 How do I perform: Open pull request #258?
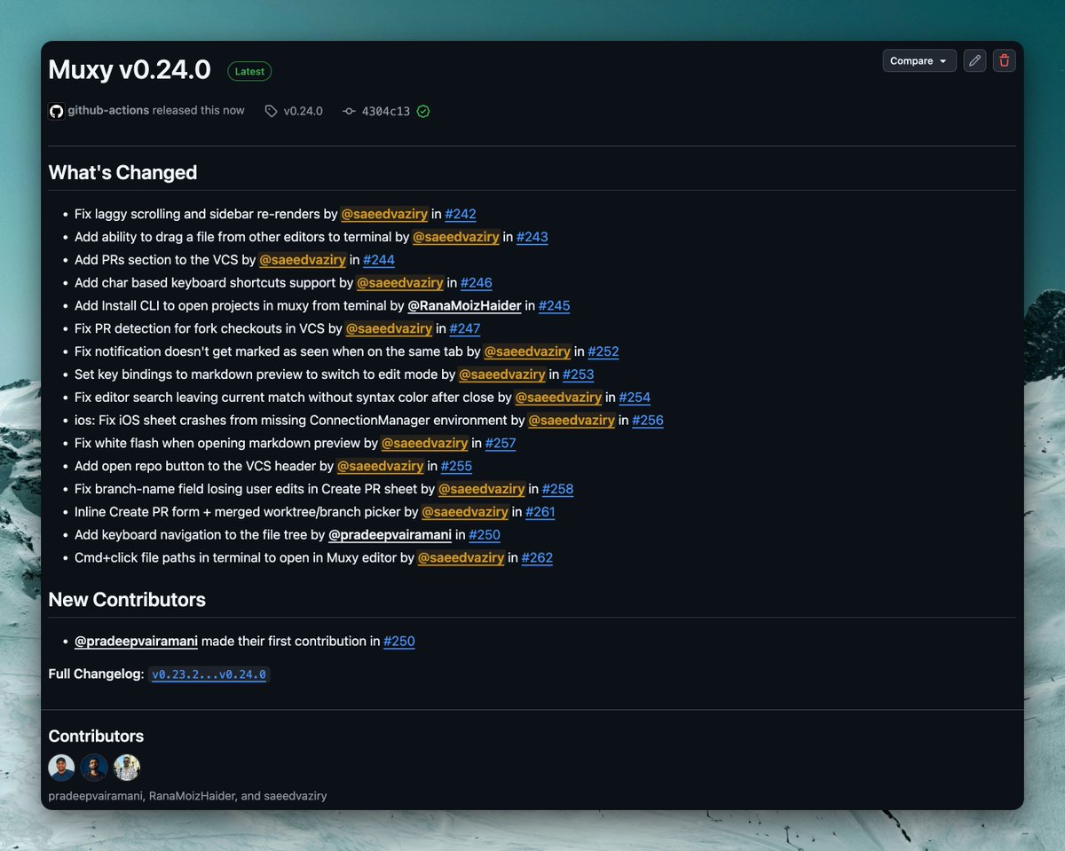point(557,489)
